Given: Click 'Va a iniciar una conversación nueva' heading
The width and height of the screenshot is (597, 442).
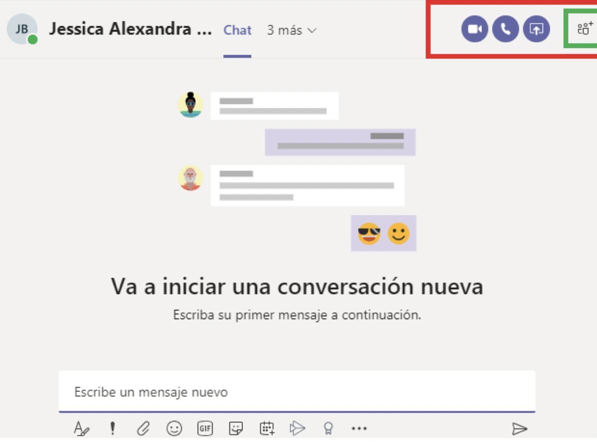Looking at the screenshot, I should pyautogui.click(x=297, y=287).
